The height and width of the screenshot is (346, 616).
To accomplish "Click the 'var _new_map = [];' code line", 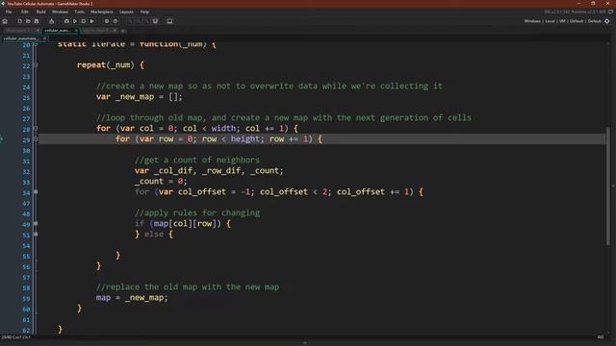I will click(140, 97).
